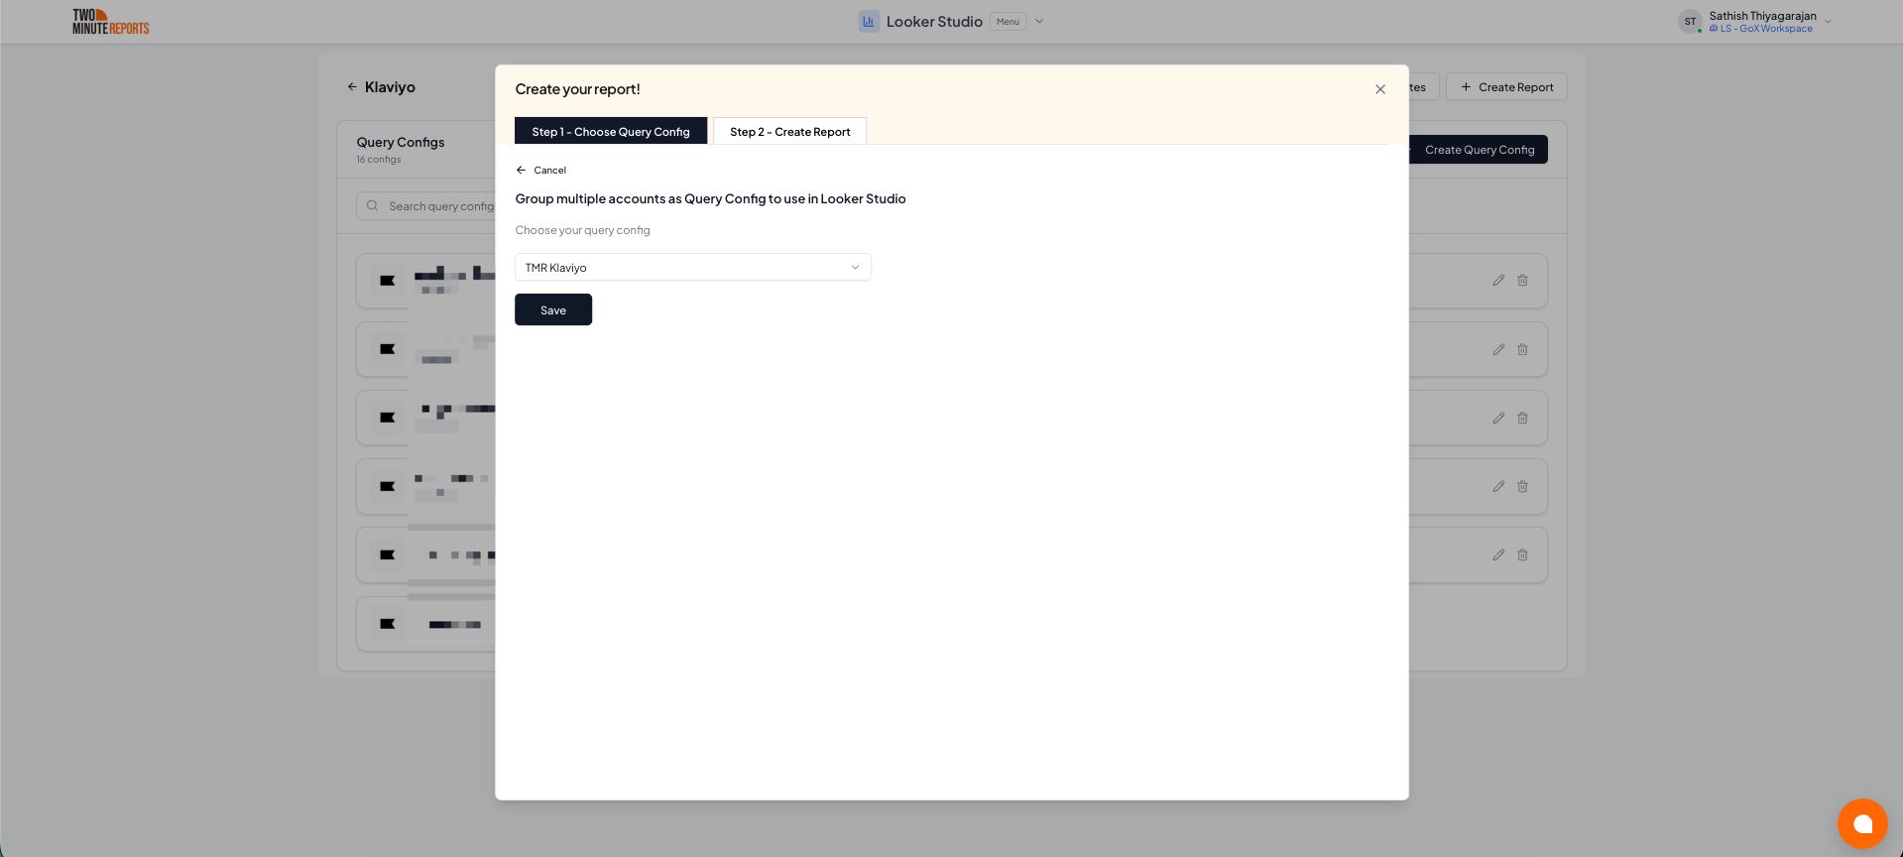Click Klaviyo flag icon in sixth row
Screen dimensions: 1903x857
coord(388,624)
